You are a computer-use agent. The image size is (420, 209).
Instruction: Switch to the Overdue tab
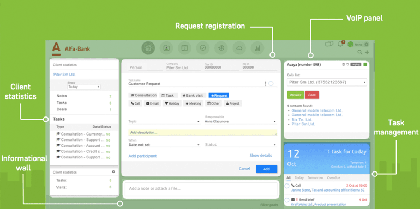[333, 178]
